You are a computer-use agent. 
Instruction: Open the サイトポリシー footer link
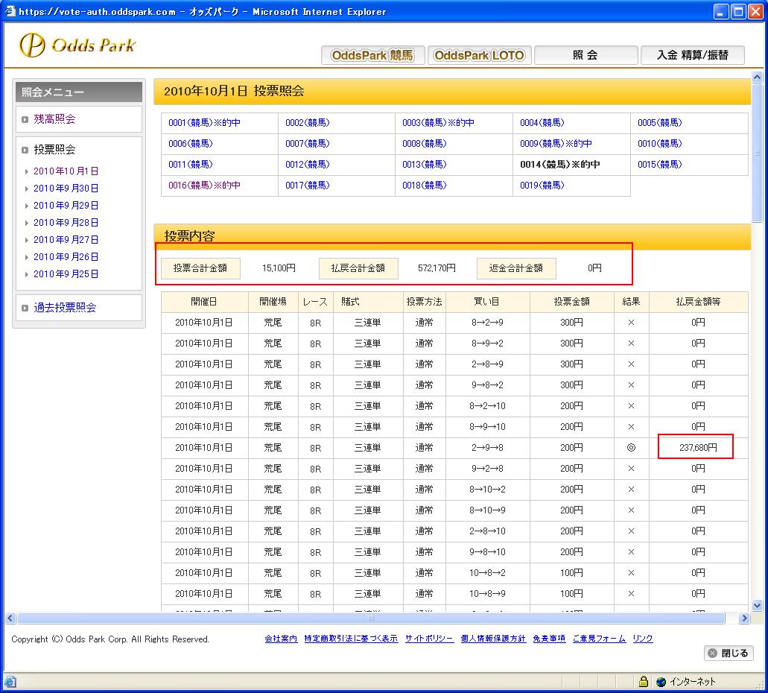point(429,639)
